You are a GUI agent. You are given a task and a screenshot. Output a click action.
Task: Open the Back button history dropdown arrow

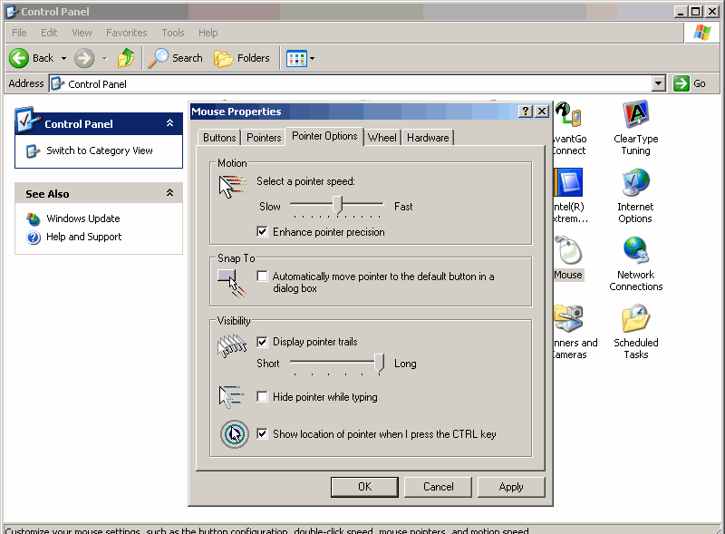coord(63,58)
